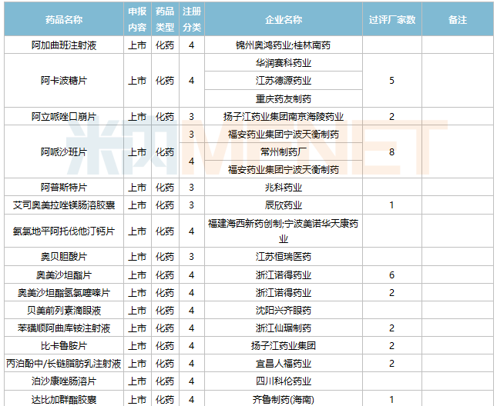Select the 奥美沙坦酯片 drug name cell
497x406 pixels.
pyautogui.click(x=64, y=275)
